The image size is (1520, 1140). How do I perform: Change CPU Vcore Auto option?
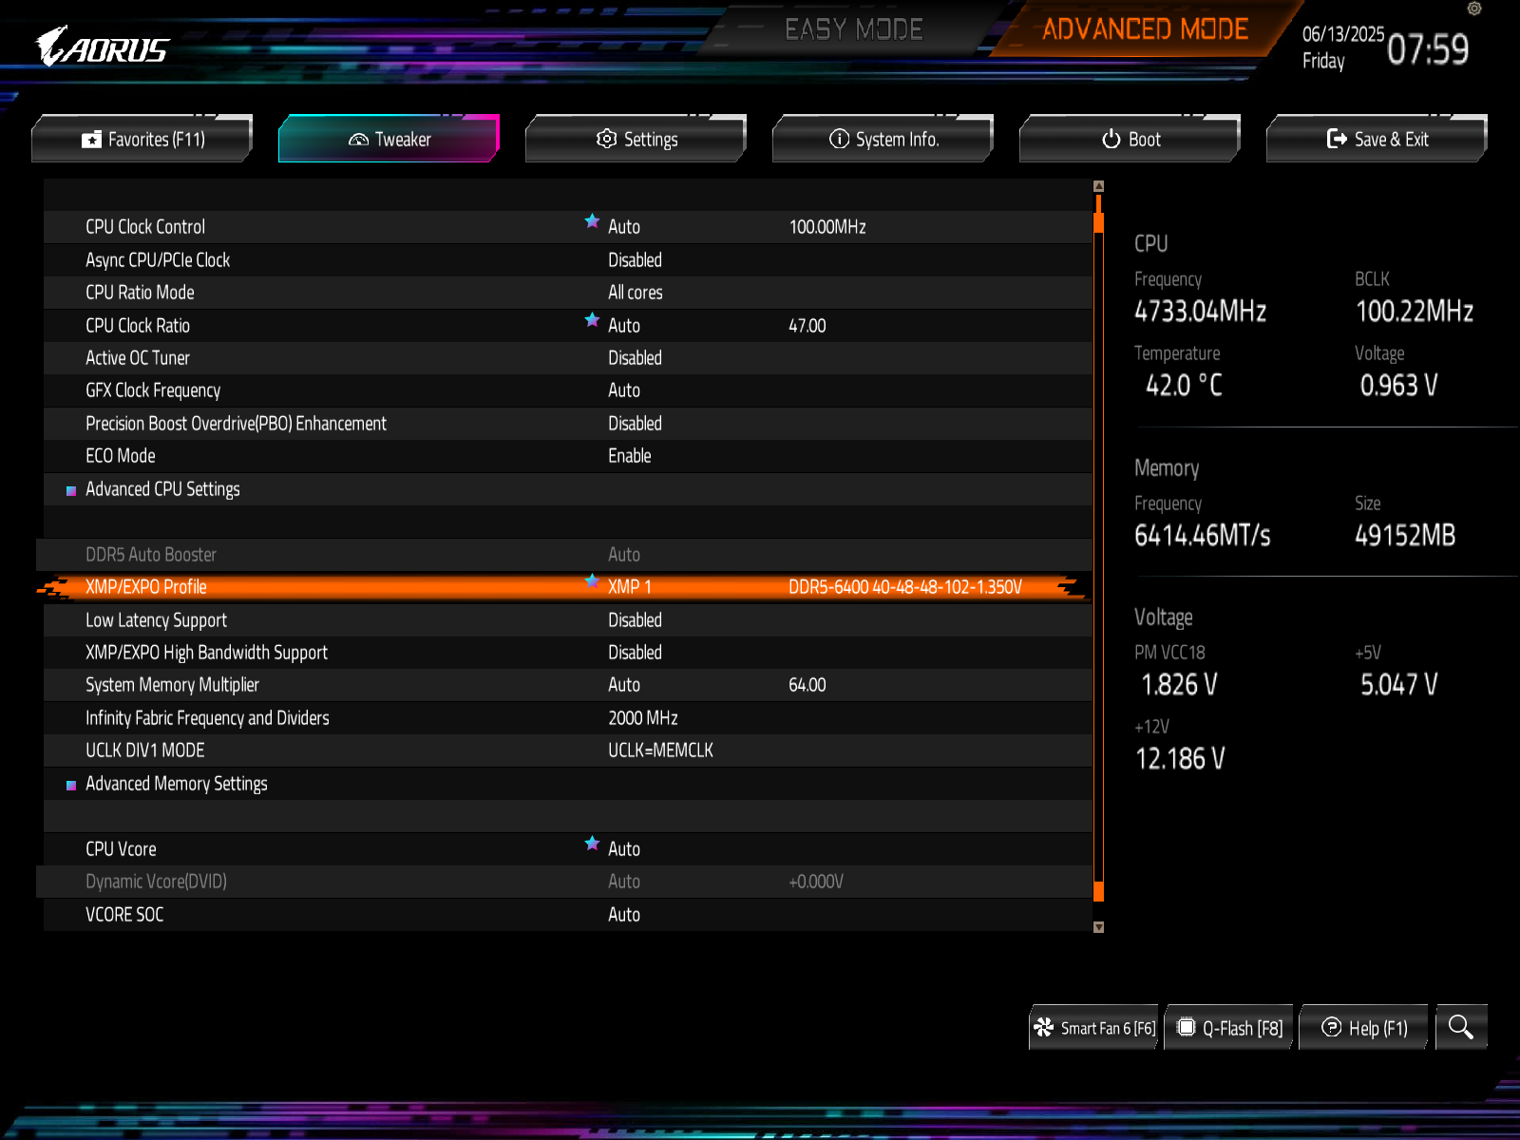624,849
